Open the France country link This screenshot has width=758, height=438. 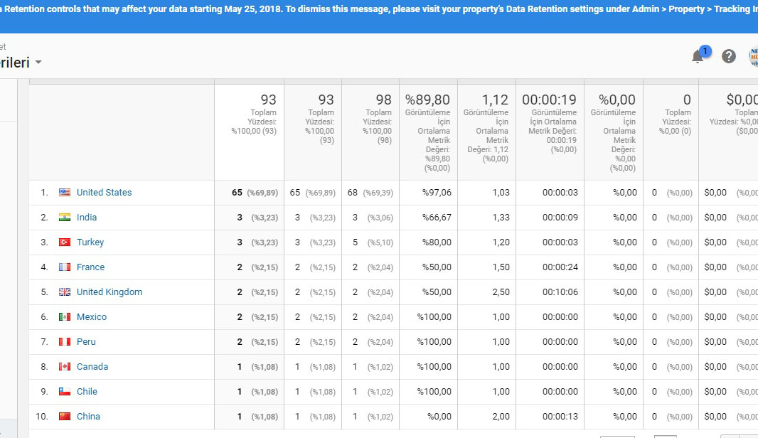(x=90, y=267)
